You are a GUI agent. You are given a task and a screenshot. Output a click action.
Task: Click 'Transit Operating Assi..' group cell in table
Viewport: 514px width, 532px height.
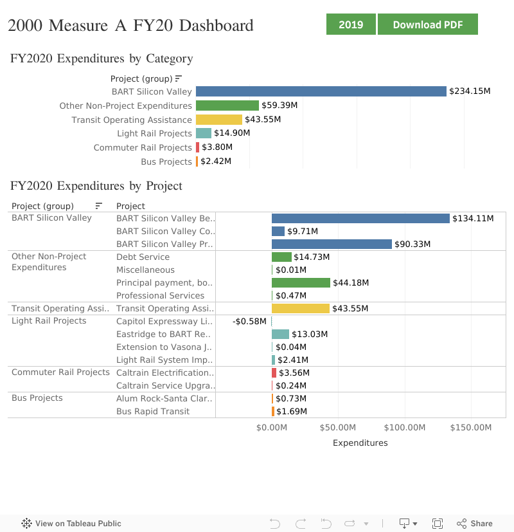60,308
